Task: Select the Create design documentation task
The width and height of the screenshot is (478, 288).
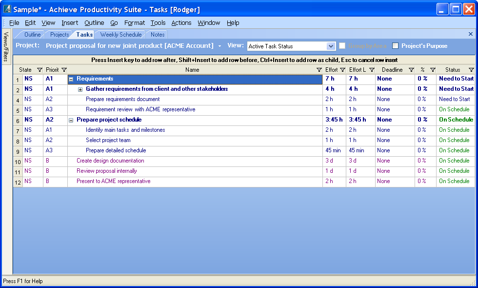Action: [110, 161]
